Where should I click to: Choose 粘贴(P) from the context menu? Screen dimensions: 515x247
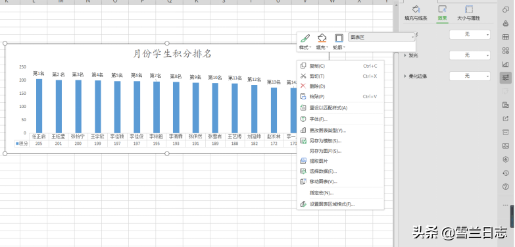pos(340,97)
